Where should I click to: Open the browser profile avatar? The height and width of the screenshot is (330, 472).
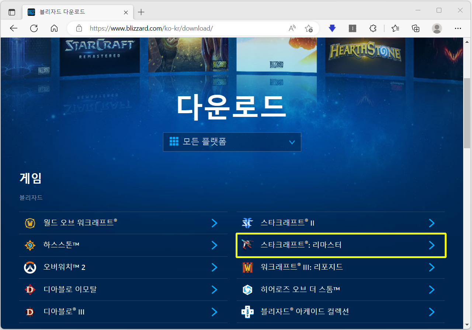[x=437, y=28]
